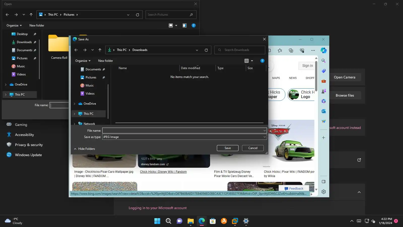Screen dimensions: 403x227
Task: Select Downloads in Open dialog navigation pane
Action: pyautogui.click(x=24, y=42)
